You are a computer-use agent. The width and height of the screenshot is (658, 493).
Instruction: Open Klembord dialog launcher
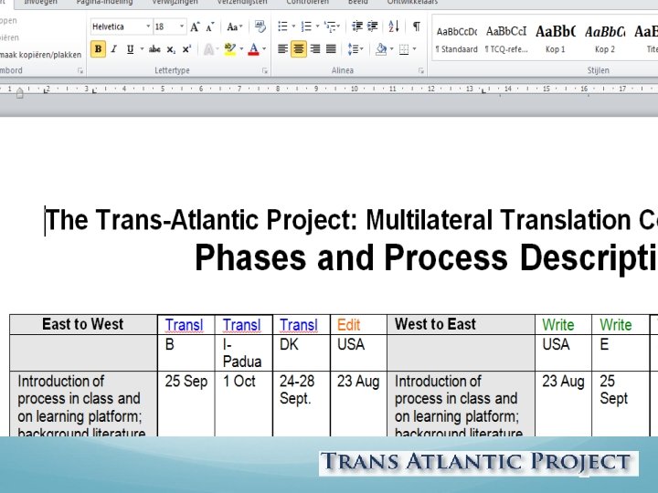[80, 71]
